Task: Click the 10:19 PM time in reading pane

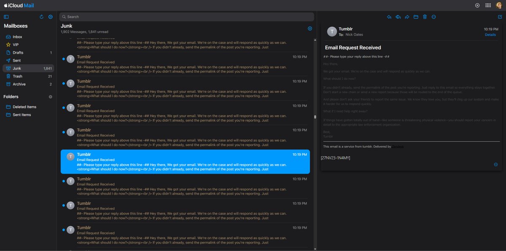Action: coord(491,29)
